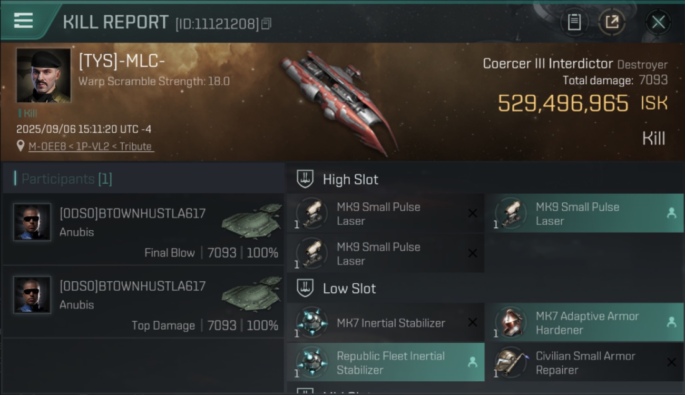The image size is (685, 395).
Task: View Anubis ship icon on Final Blow
Action: [x=251, y=220]
